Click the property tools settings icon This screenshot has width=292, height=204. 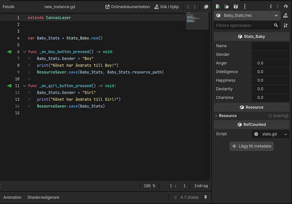(x=286, y=25)
